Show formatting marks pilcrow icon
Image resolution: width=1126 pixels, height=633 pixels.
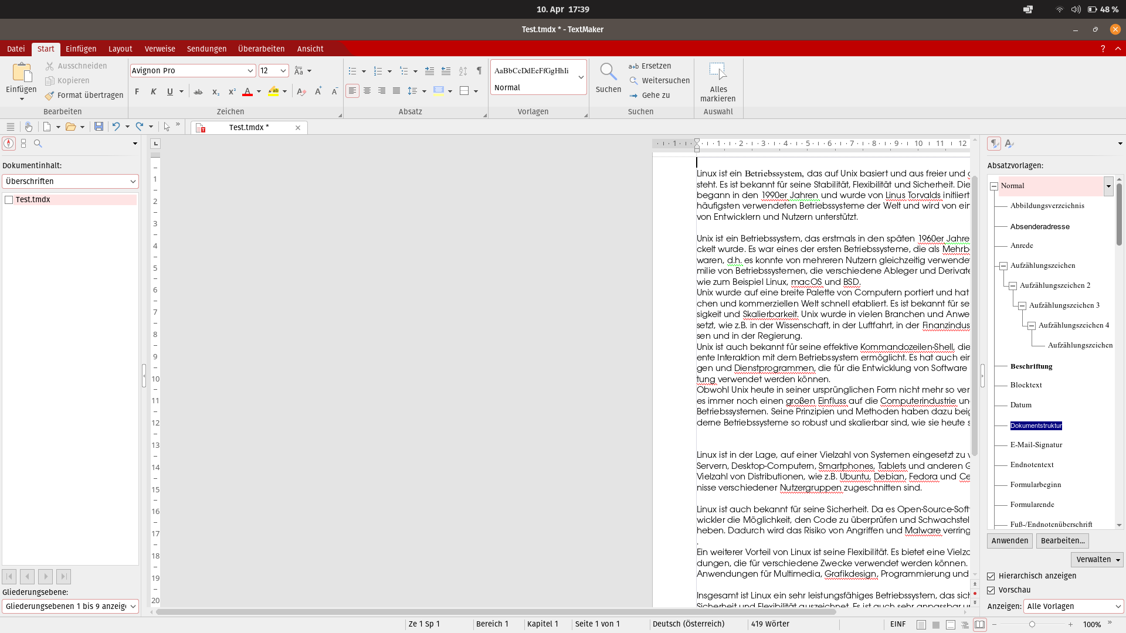(x=479, y=70)
